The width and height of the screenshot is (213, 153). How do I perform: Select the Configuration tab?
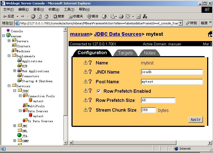point(92,53)
